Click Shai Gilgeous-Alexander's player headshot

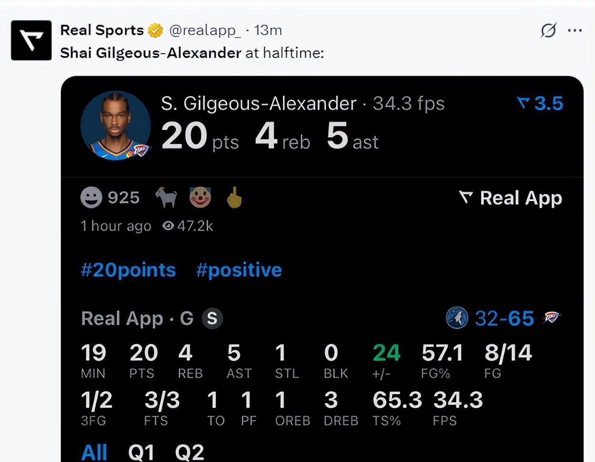point(115,126)
